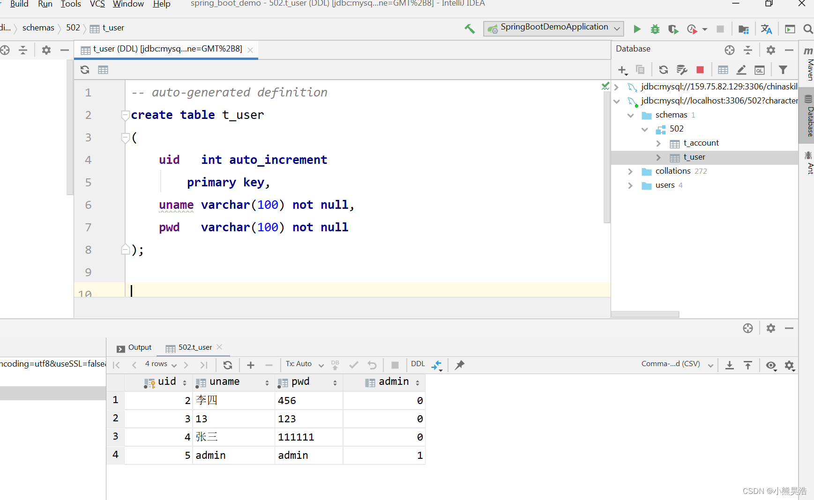
Task: Open the profiler run icon
Action: (x=692, y=29)
